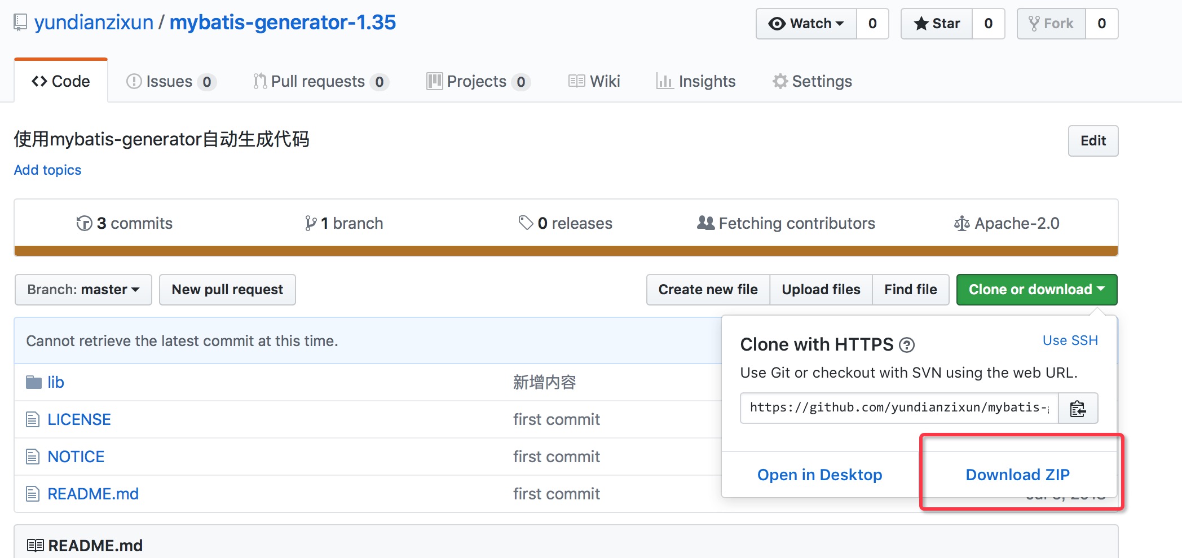Open the Projects tab
This screenshot has height=558, width=1182.
coord(479,81)
